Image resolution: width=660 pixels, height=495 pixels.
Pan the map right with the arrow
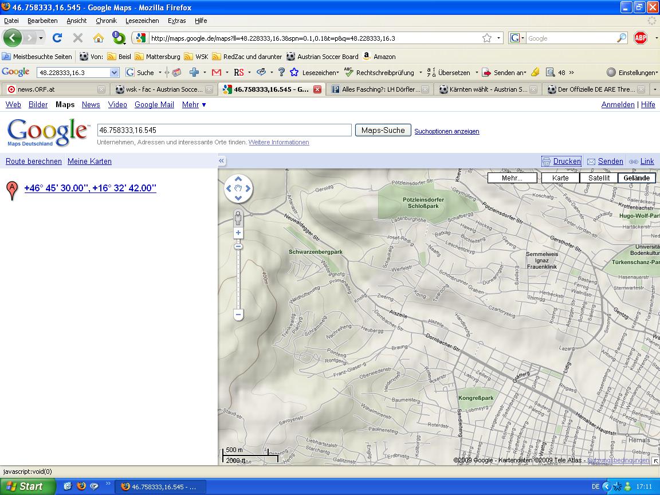[x=248, y=188]
